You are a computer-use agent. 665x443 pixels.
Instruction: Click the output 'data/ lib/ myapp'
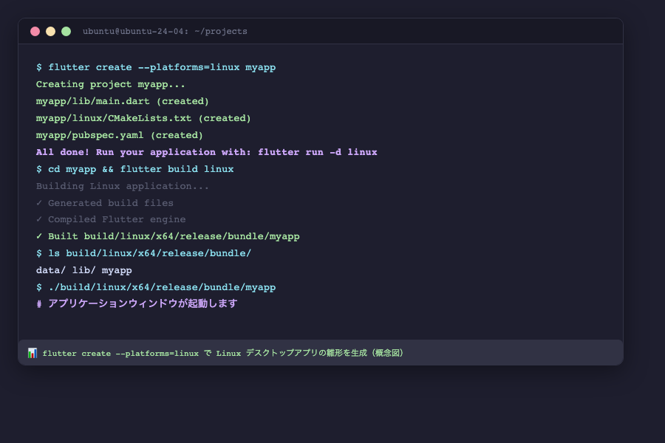click(84, 270)
